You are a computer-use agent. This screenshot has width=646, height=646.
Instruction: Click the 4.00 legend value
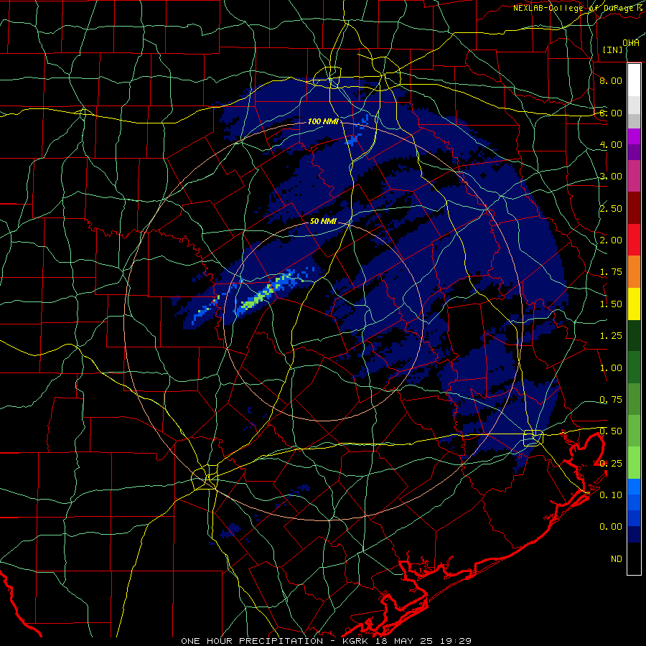tap(611, 144)
